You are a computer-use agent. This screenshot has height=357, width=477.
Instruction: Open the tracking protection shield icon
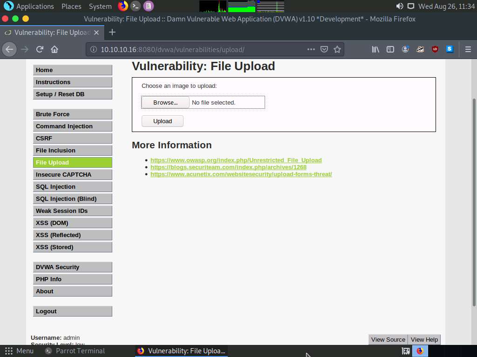324,49
